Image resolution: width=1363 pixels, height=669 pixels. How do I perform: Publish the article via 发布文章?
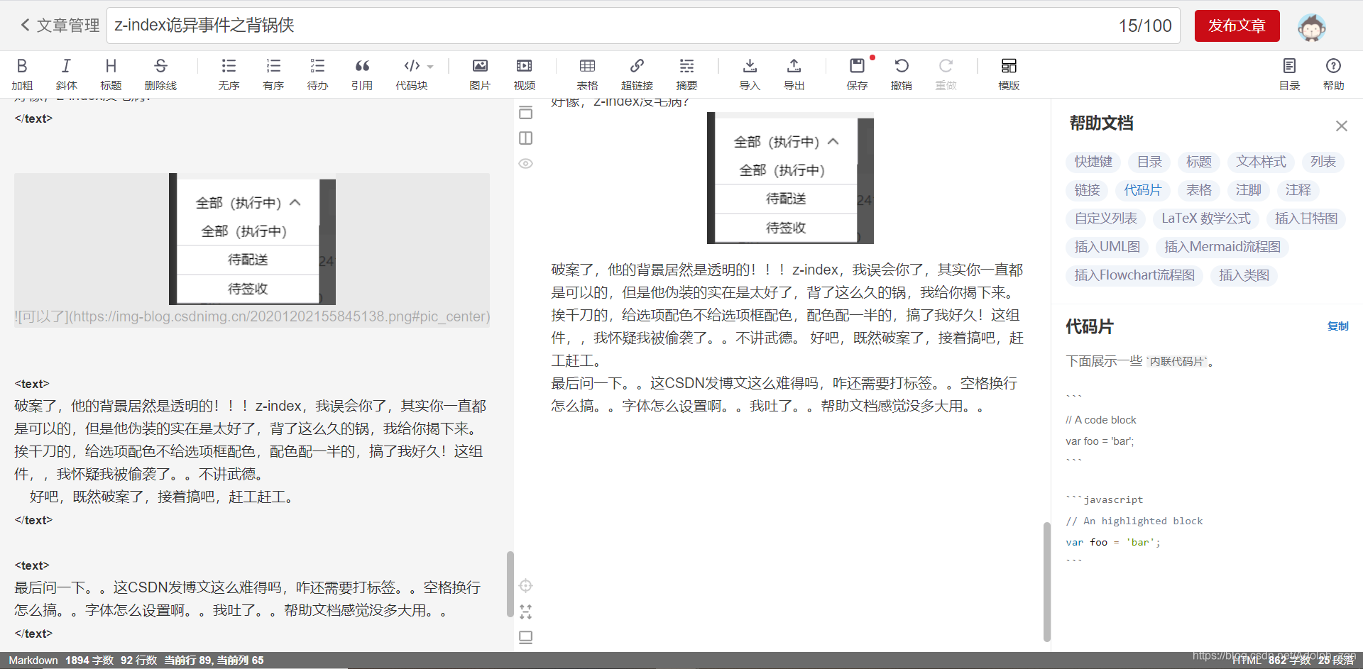click(1236, 26)
